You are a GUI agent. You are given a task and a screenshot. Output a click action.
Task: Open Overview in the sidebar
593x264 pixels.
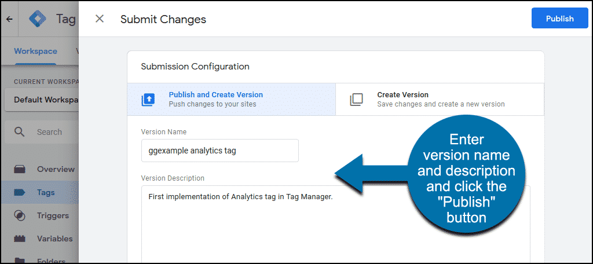[x=39, y=169]
